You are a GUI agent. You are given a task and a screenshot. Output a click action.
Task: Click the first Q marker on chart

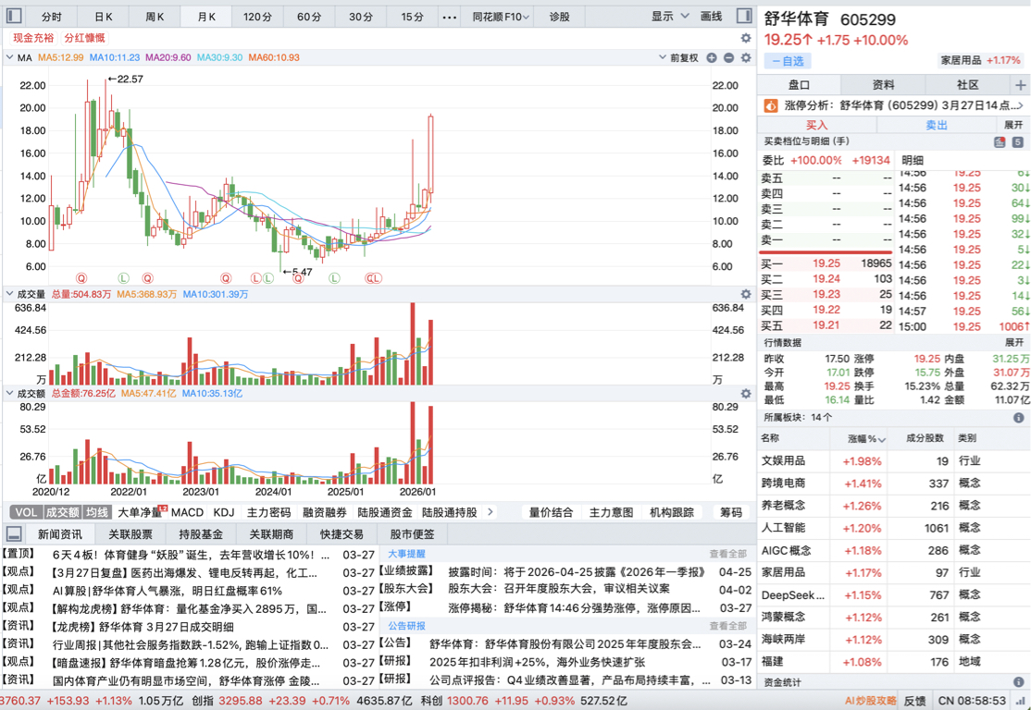[x=81, y=278]
